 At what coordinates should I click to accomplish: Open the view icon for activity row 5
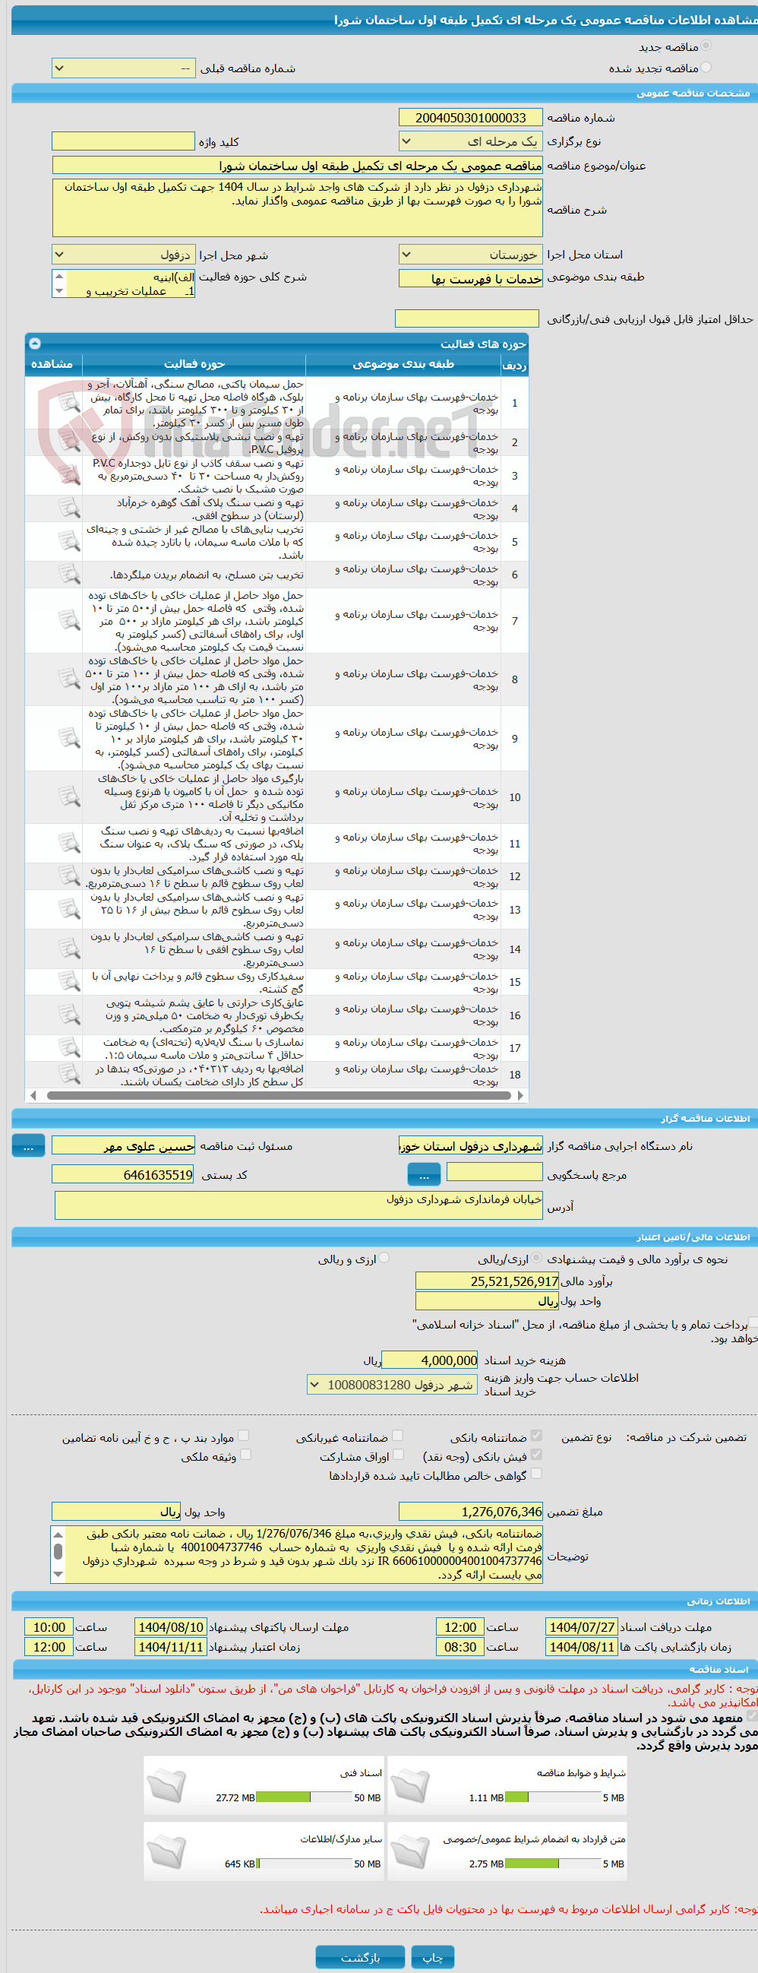pyautogui.click(x=69, y=540)
